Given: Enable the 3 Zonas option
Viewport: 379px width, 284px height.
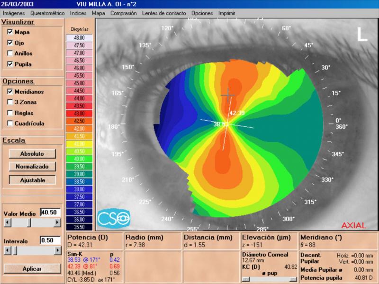Looking at the screenshot, I should tap(10, 102).
